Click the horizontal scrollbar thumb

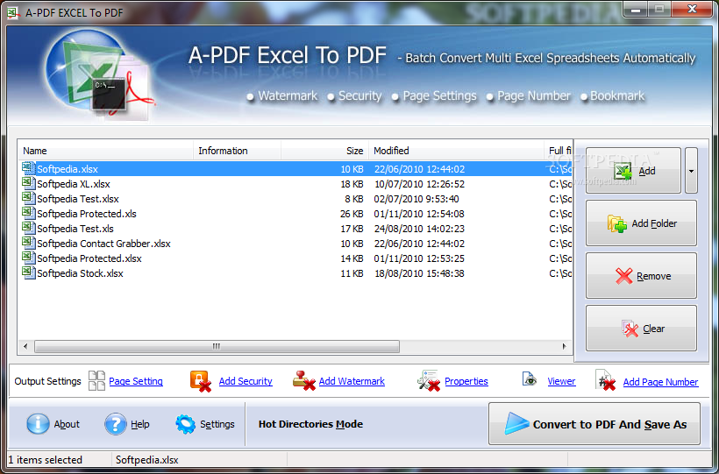(x=217, y=346)
